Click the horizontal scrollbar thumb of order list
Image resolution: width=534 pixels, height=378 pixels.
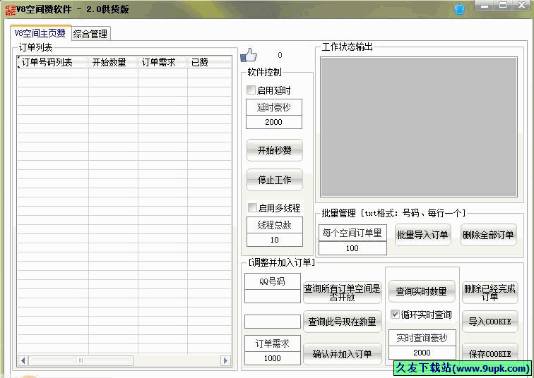(81, 360)
